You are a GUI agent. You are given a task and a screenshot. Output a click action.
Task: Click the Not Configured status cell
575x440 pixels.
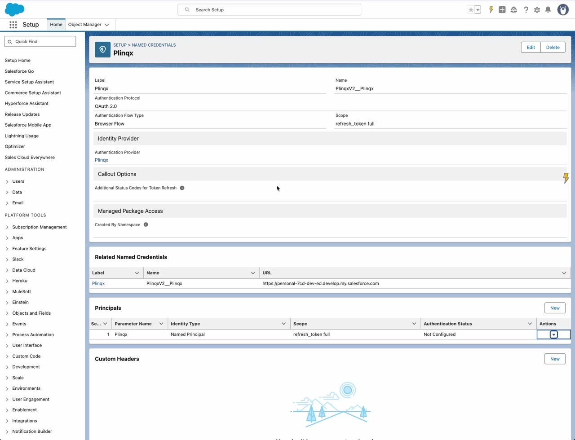pos(478,334)
